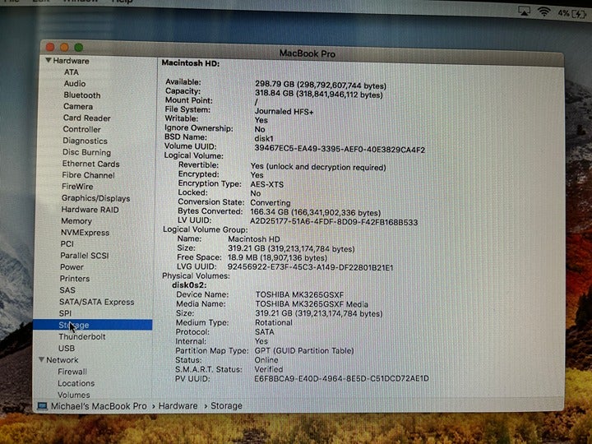The height and width of the screenshot is (444, 592).
Task: Open Ethernet Cards entry
Action: [x=90, y=164]
